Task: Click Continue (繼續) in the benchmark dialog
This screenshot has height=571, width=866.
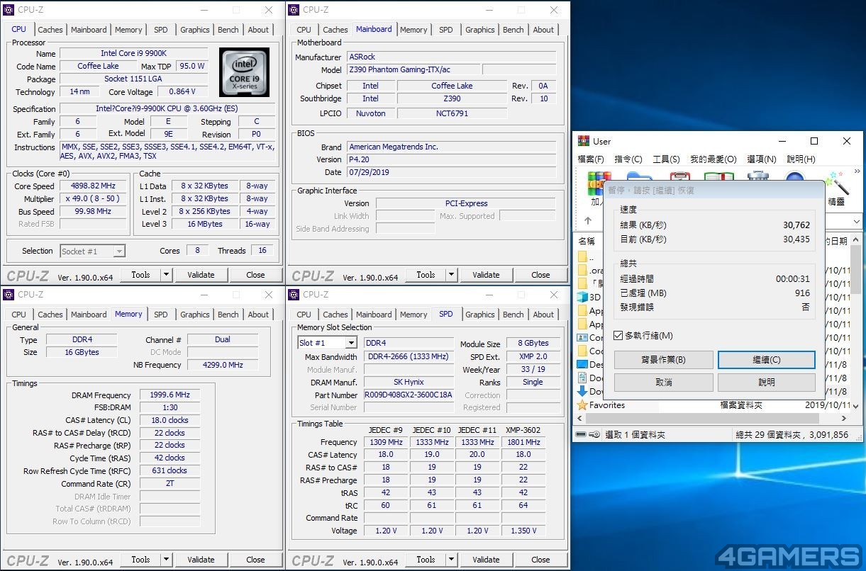Action: tap(767, 360)
